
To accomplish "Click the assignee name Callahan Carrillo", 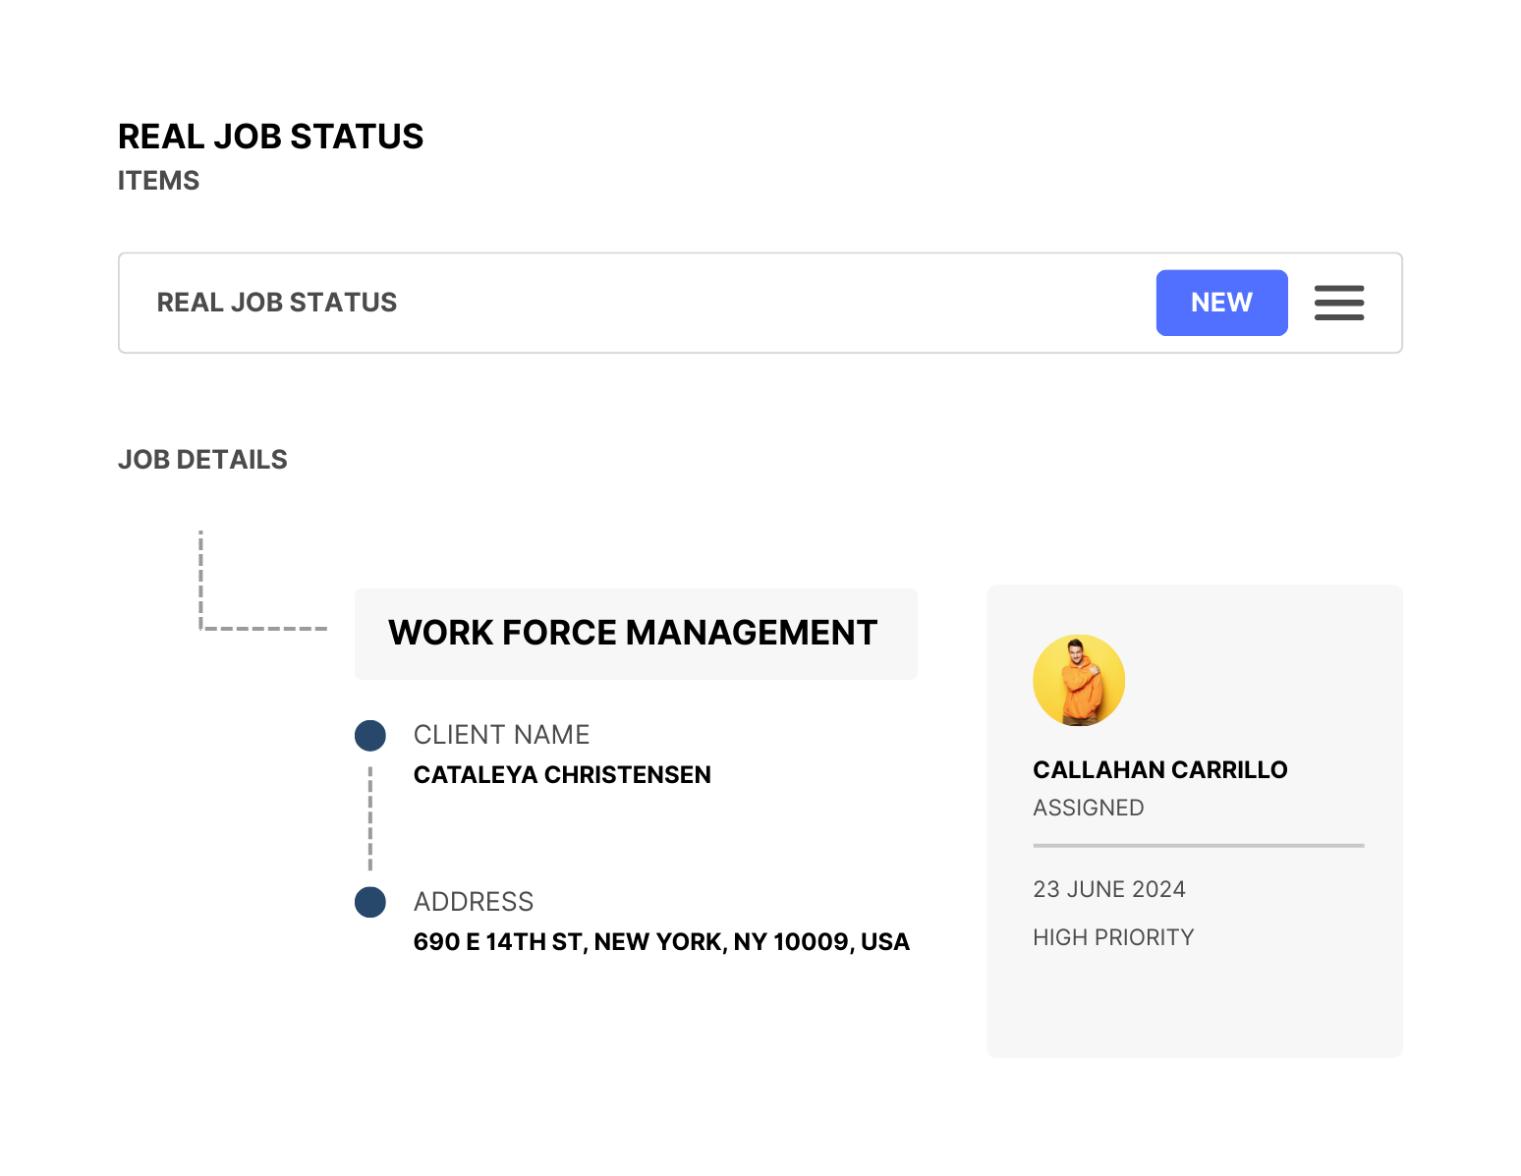I will (x=1159, y=770).
